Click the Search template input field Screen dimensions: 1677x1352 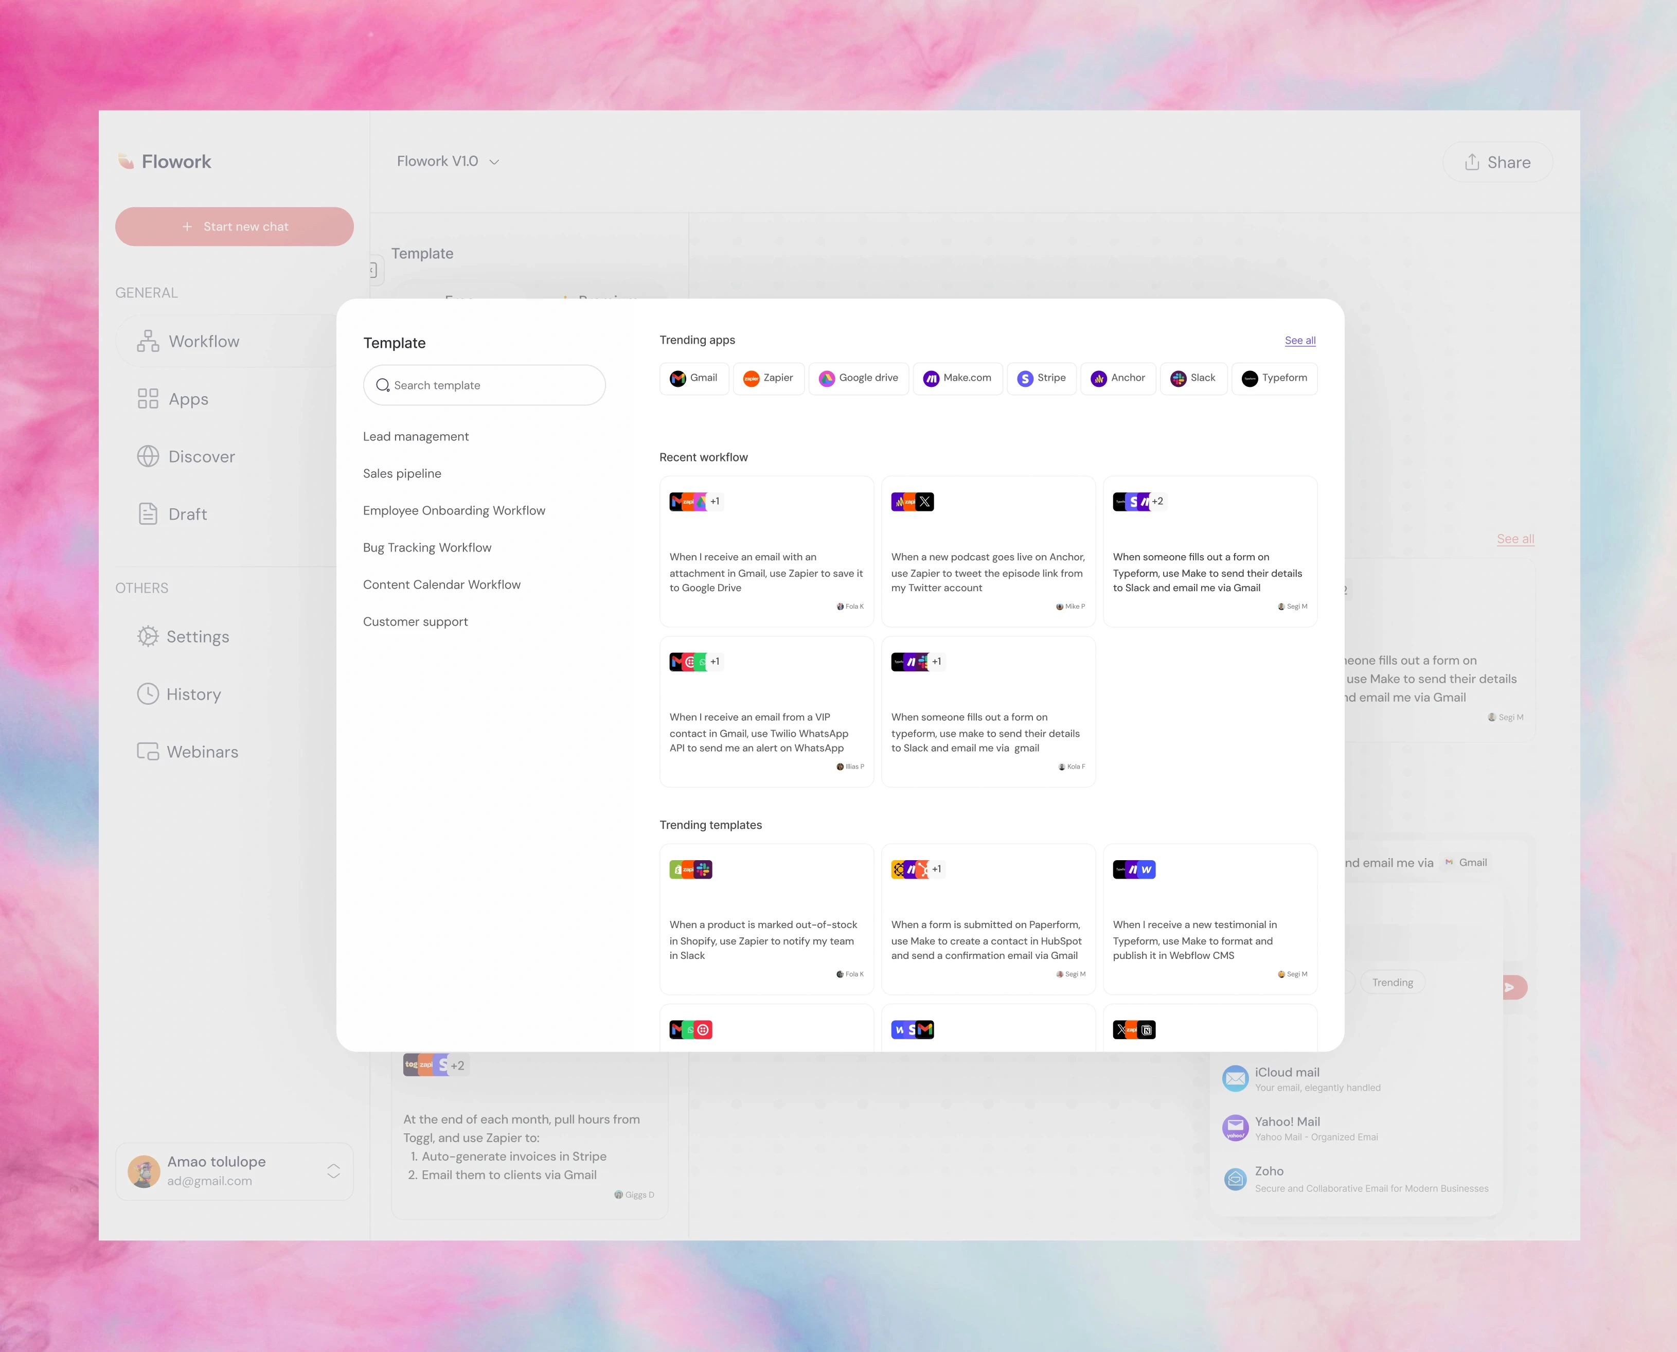(484, 385)
